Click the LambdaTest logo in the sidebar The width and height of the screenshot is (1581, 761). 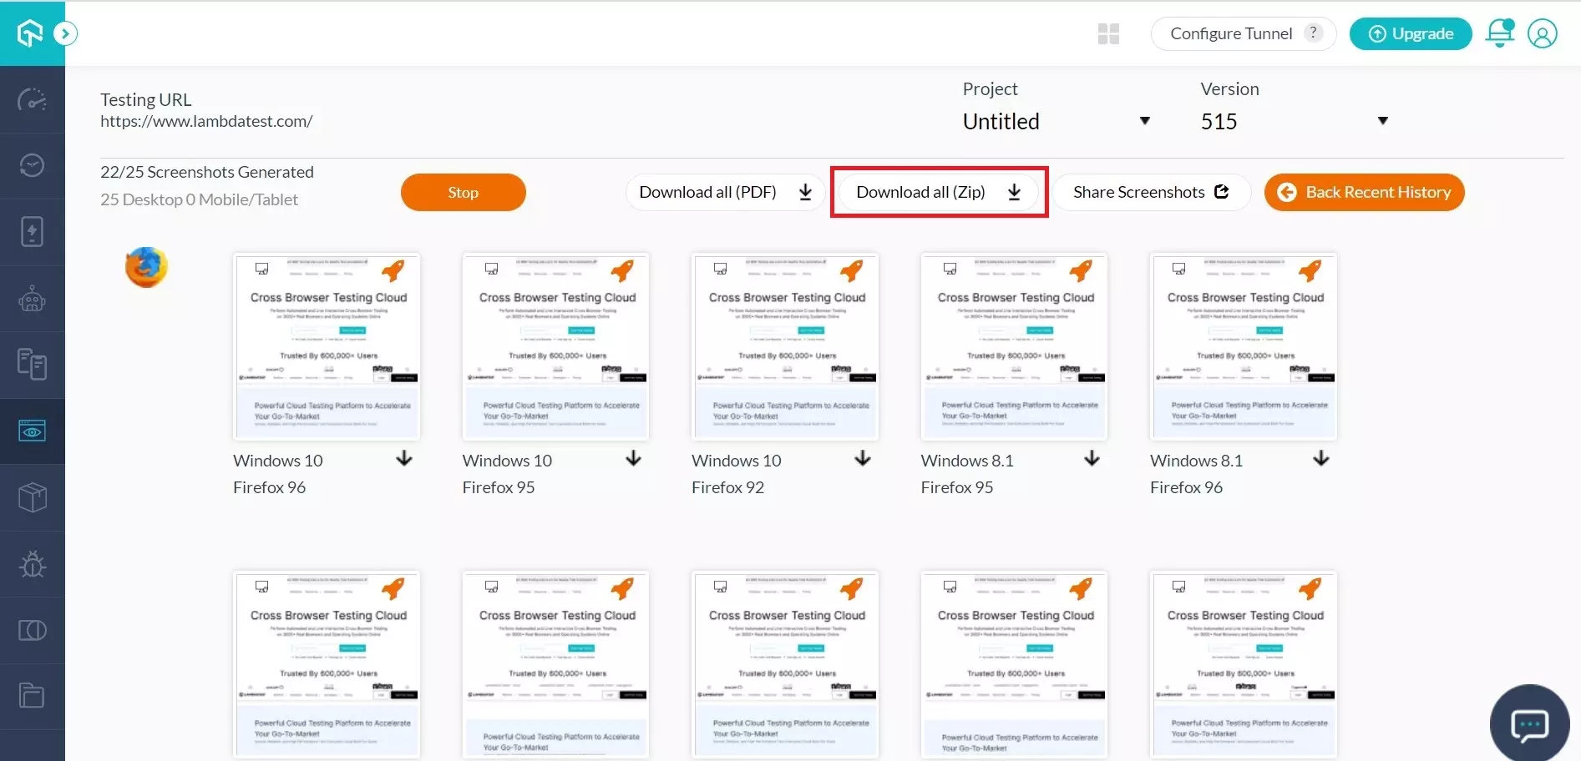point(30,33)
